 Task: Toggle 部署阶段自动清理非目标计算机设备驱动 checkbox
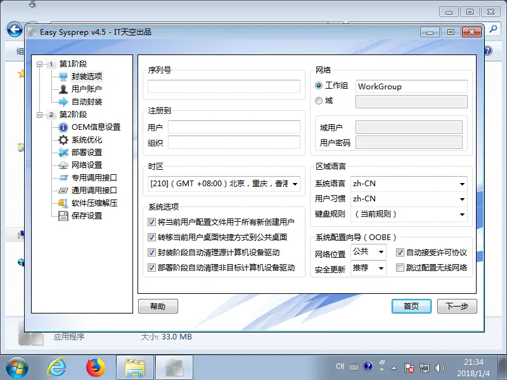click(151, 267)
